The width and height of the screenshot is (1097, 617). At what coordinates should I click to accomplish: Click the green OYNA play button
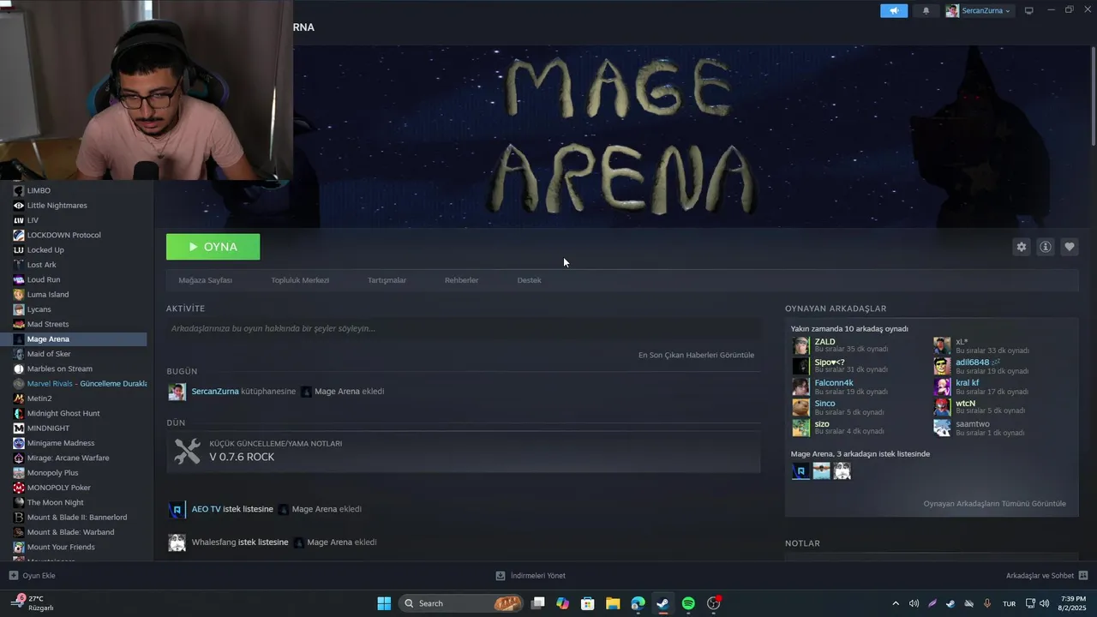pos(213,247)
